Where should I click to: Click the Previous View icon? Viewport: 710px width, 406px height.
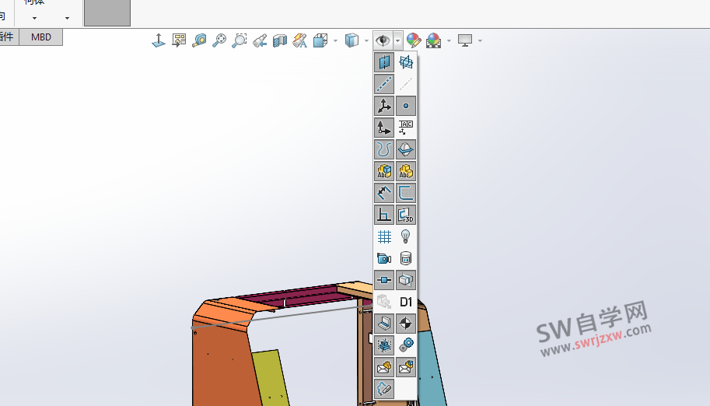[x=260, y=40]
